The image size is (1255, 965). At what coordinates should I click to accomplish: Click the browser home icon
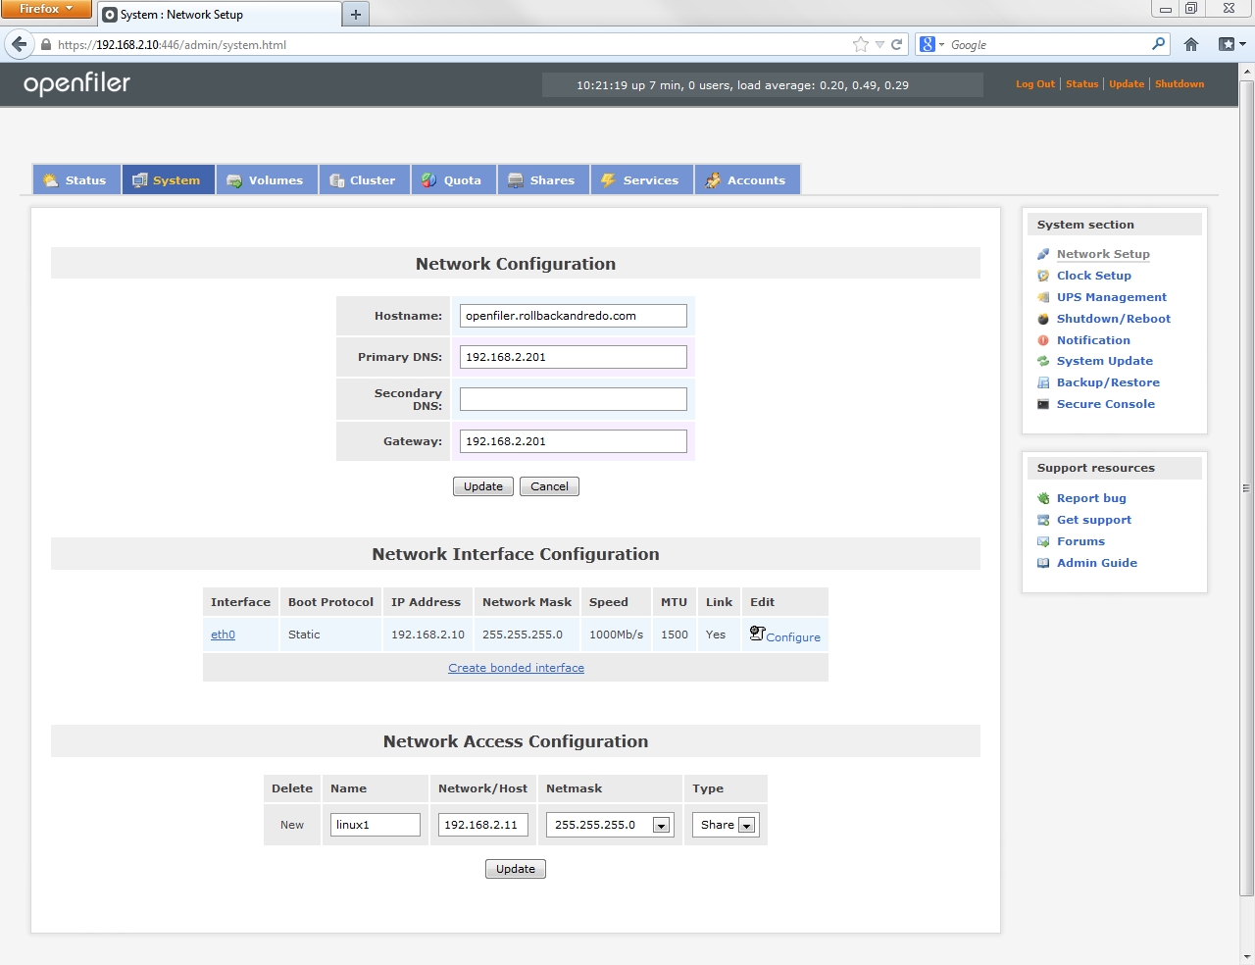1191,44
